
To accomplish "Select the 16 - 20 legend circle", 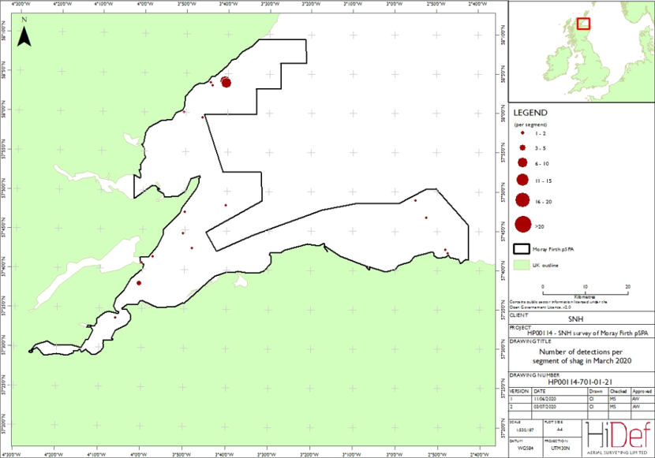I will [x=522, y=200].
